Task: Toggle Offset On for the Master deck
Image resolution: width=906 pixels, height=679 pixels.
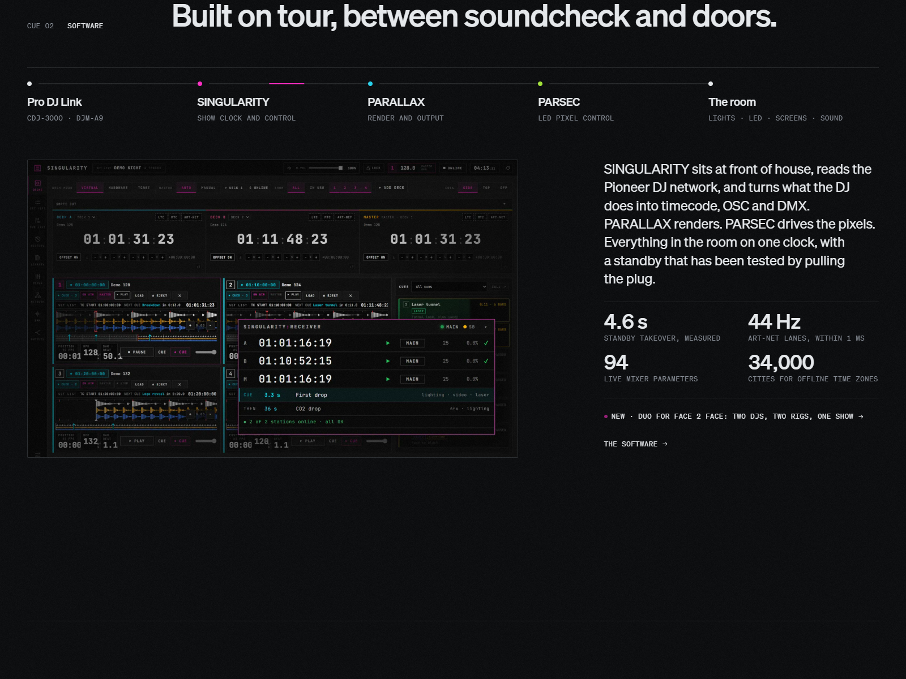Action: coord(376,257)
